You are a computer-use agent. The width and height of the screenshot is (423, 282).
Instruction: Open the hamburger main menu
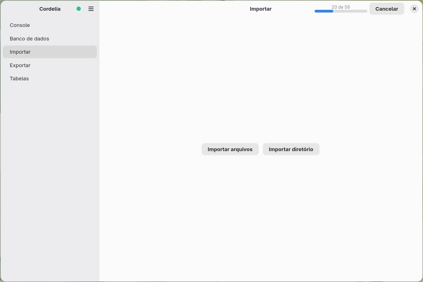(x=91, y=9)
